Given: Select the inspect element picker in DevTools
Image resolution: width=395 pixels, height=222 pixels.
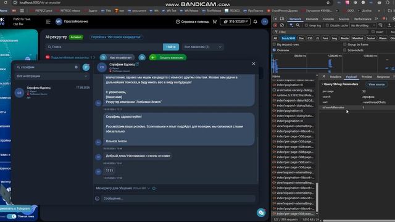Looking at the screenshot, I should (x=275, y=19).
